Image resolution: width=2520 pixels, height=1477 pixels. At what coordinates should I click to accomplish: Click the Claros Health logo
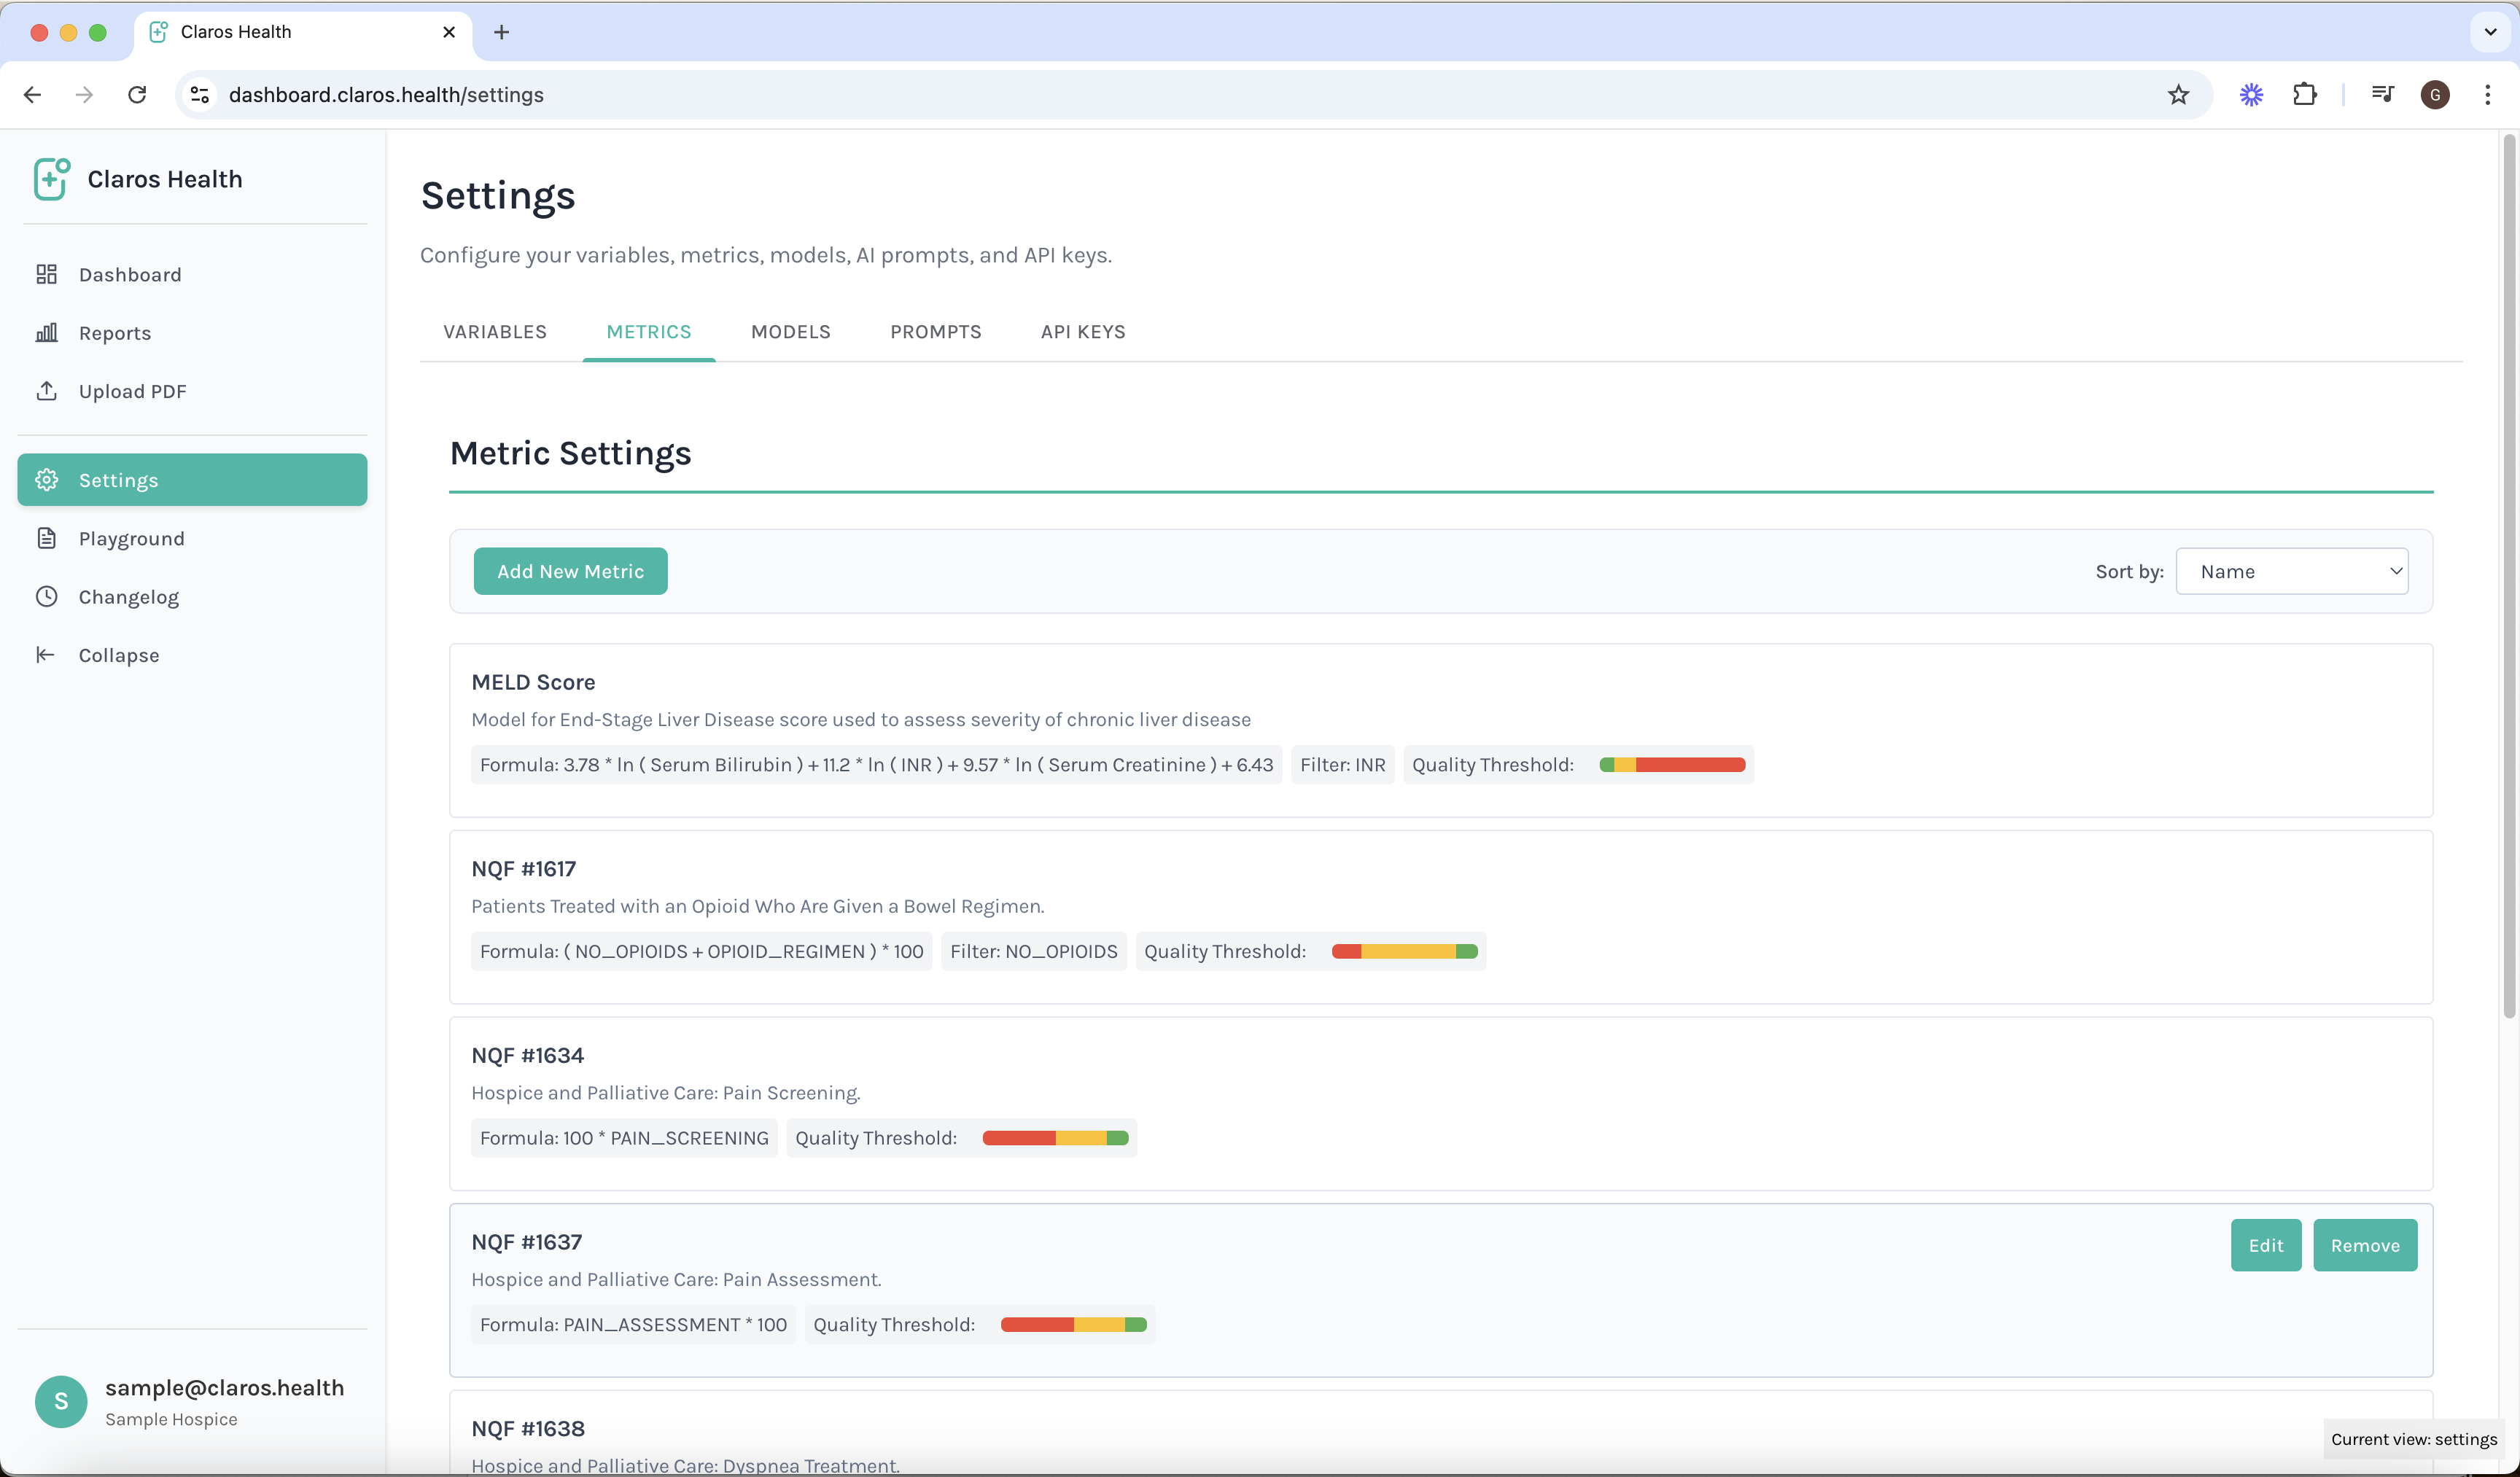click(51, 178)
